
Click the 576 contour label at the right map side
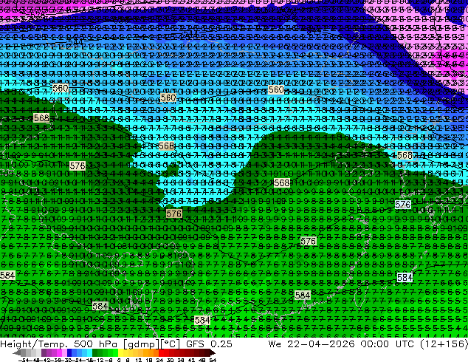tap(402, 205)
